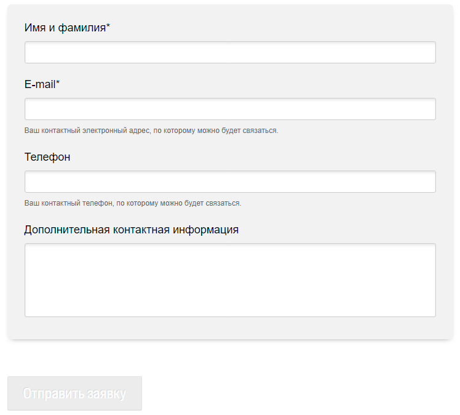Click the 'Имя и фамилия' input field

coord(230,52)
